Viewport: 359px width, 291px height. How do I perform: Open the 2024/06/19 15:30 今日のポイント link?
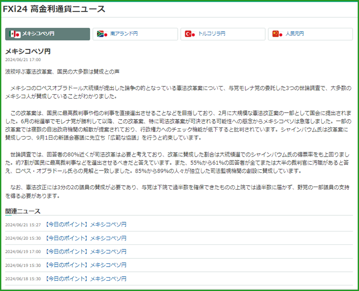(x=85, y=265)
